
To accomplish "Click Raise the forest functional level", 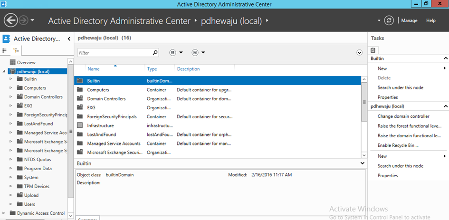I will pos(410,126).
